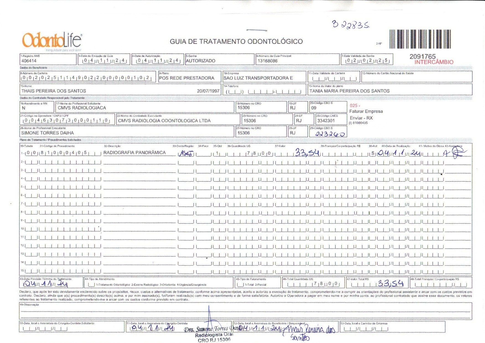Select the title 'GUIA DE TRATAMENTO ODONTOLÓGICO'
This screenshot has height=343, width=485.
click(x=236, y=41)
